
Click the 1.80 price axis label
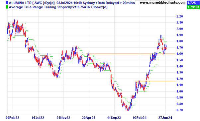pos(180,41)
